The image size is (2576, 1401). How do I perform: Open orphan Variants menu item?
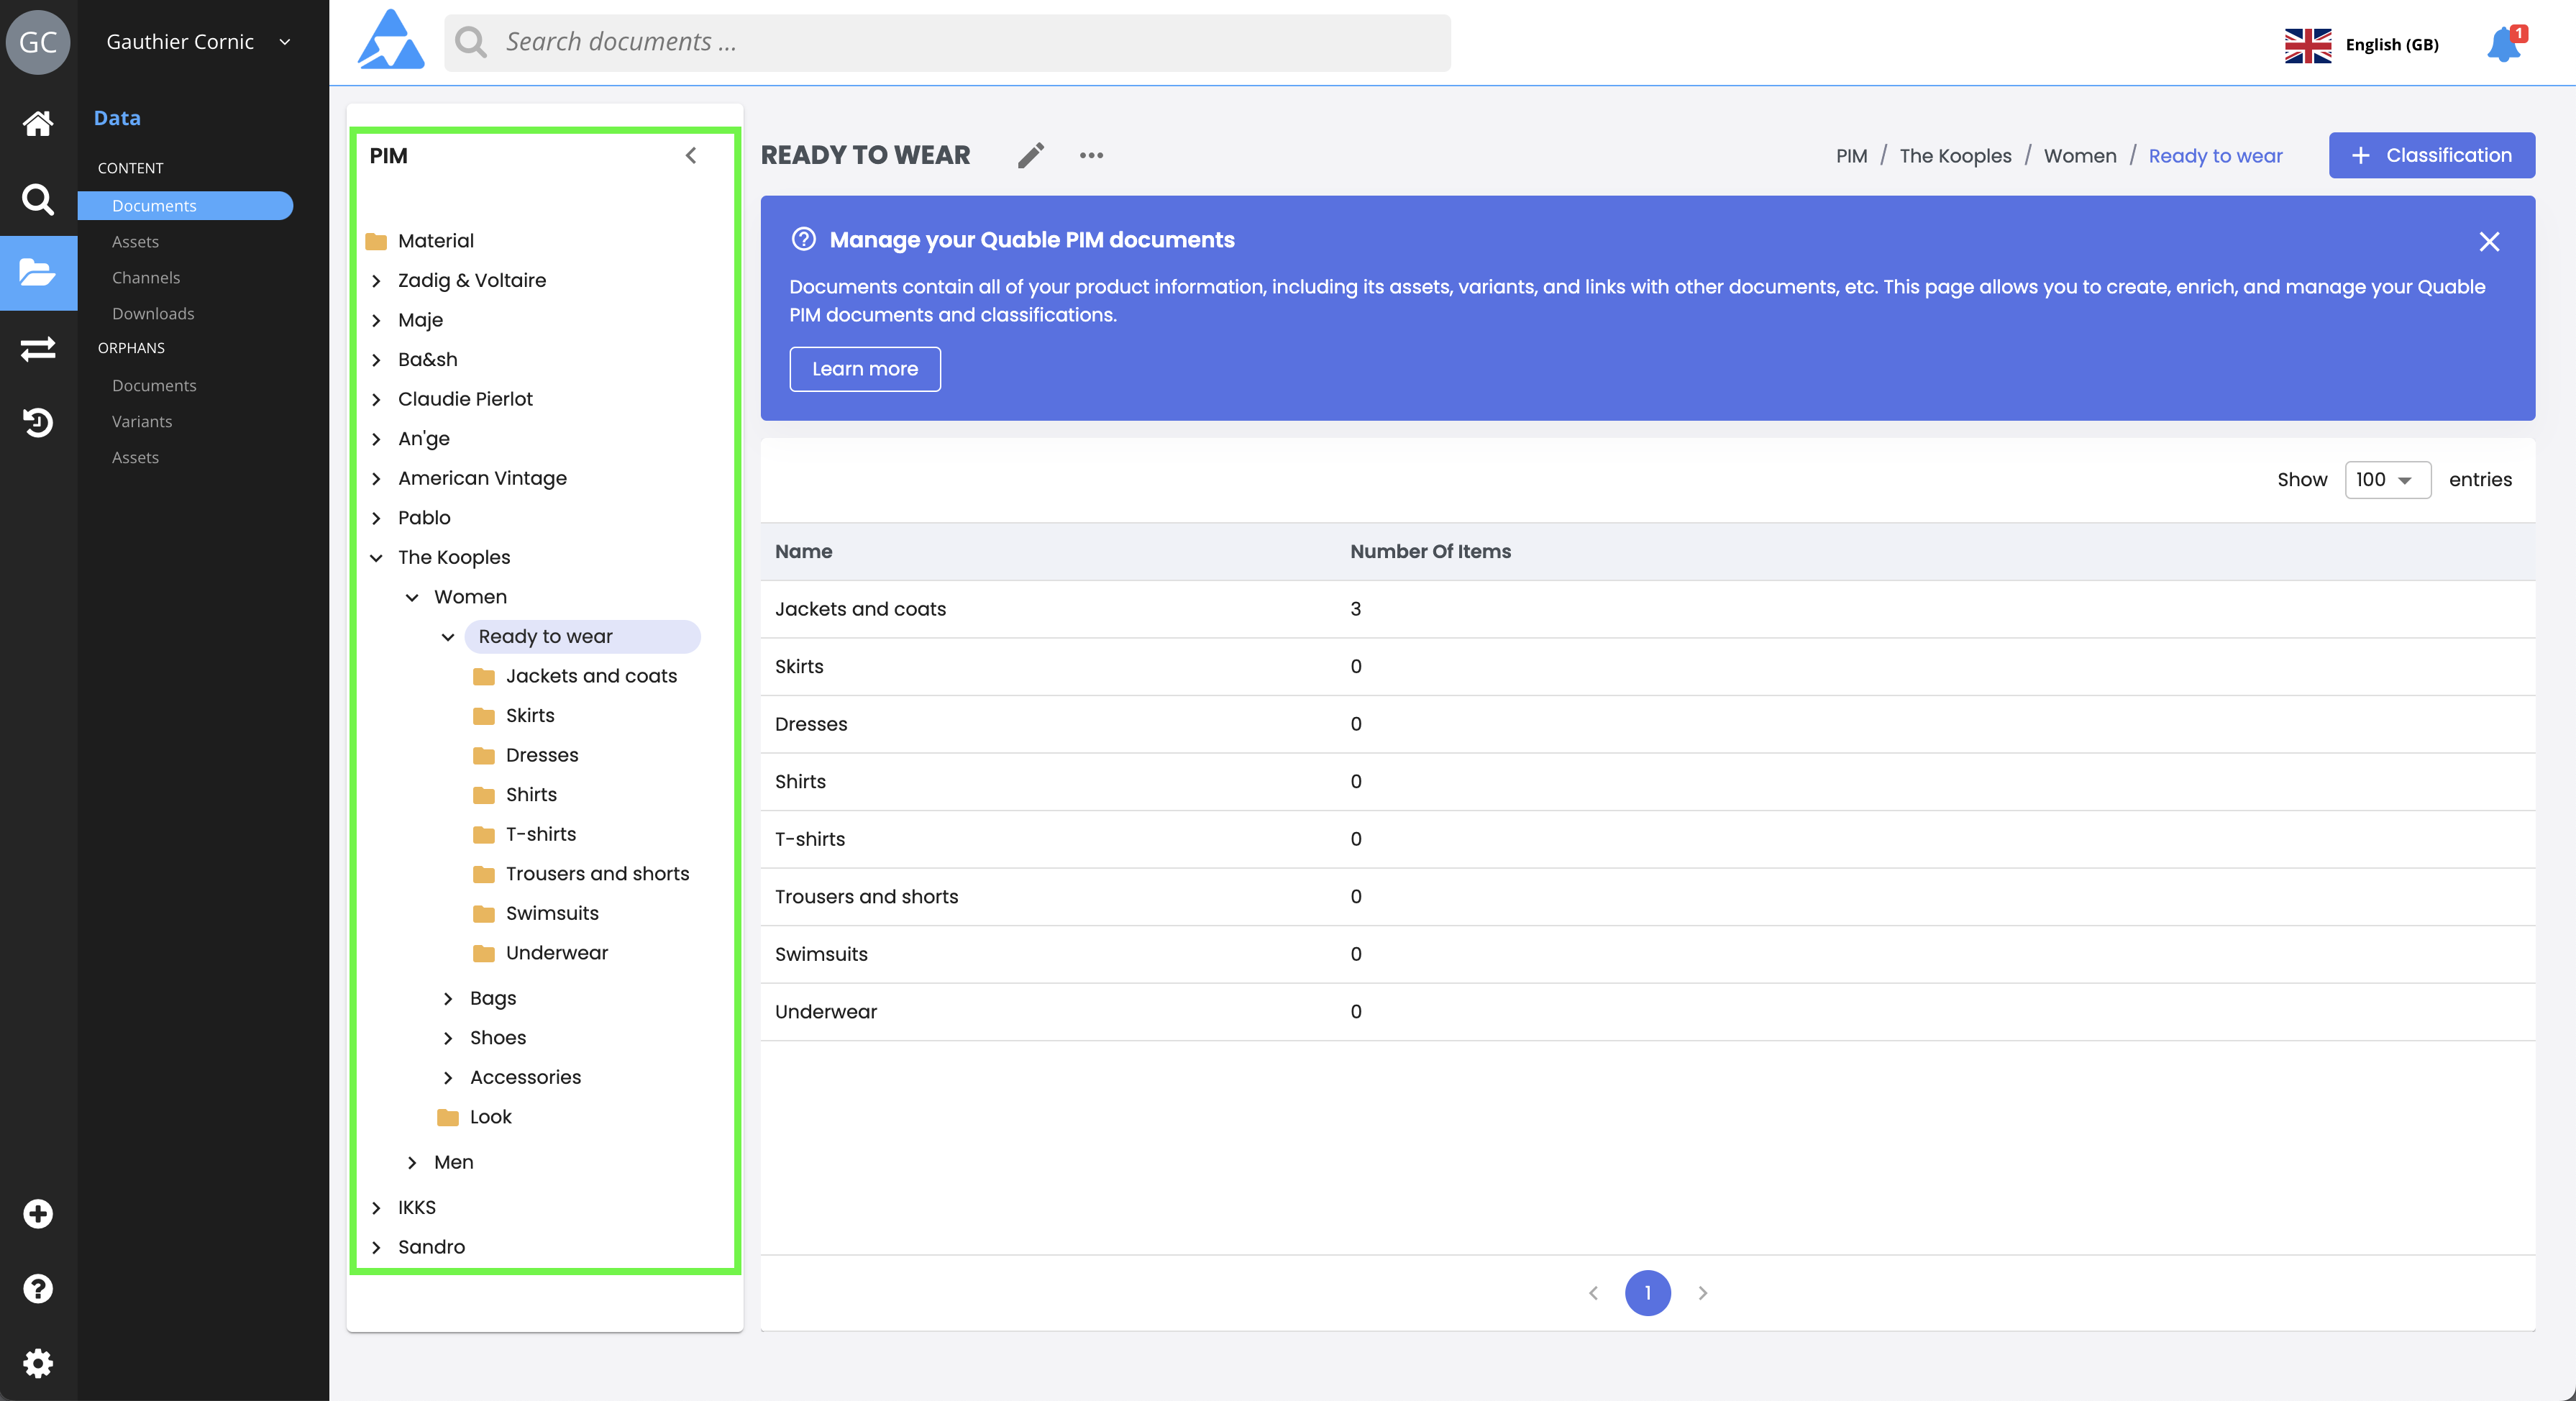tap(142, 421)
